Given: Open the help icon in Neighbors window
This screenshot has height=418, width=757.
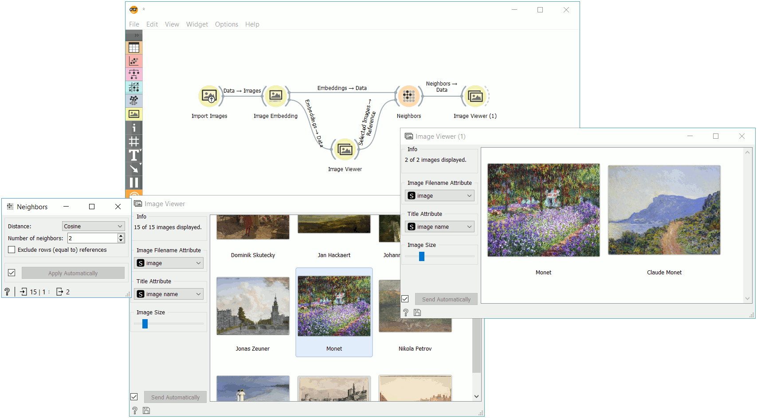Looking at the screenshot, I should 7,292.
